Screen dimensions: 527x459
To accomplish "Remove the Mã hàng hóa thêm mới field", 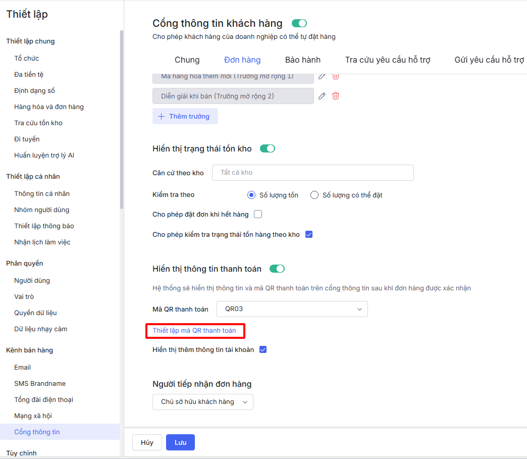I will click(x=336, y=76).
